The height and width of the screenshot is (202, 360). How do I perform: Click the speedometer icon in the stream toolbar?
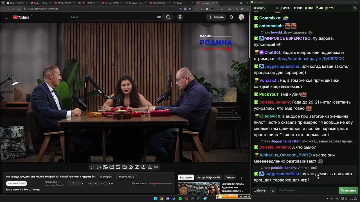click(x=130, y=167)
